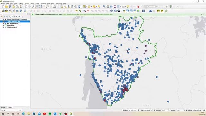Click the blue cloud plugin icon
The image size is (206, 116).
point(151,11)
